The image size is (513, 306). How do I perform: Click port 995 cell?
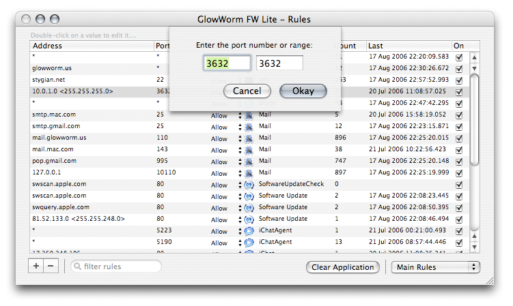162,161
